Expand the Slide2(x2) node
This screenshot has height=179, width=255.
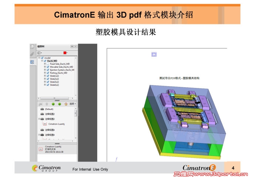[45, 79]
